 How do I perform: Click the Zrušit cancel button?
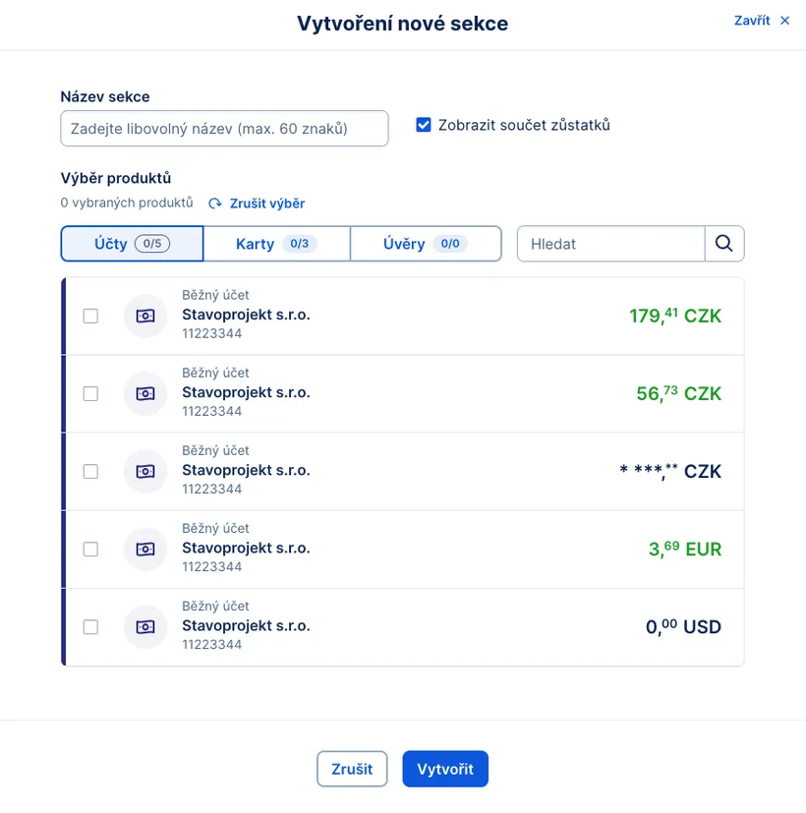click(x=352, y=769)
